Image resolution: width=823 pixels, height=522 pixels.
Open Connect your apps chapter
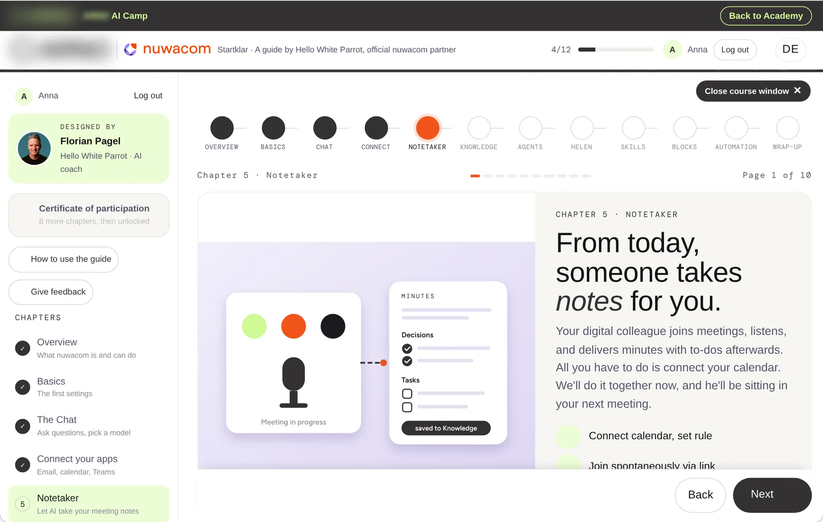tap(89, 465)
